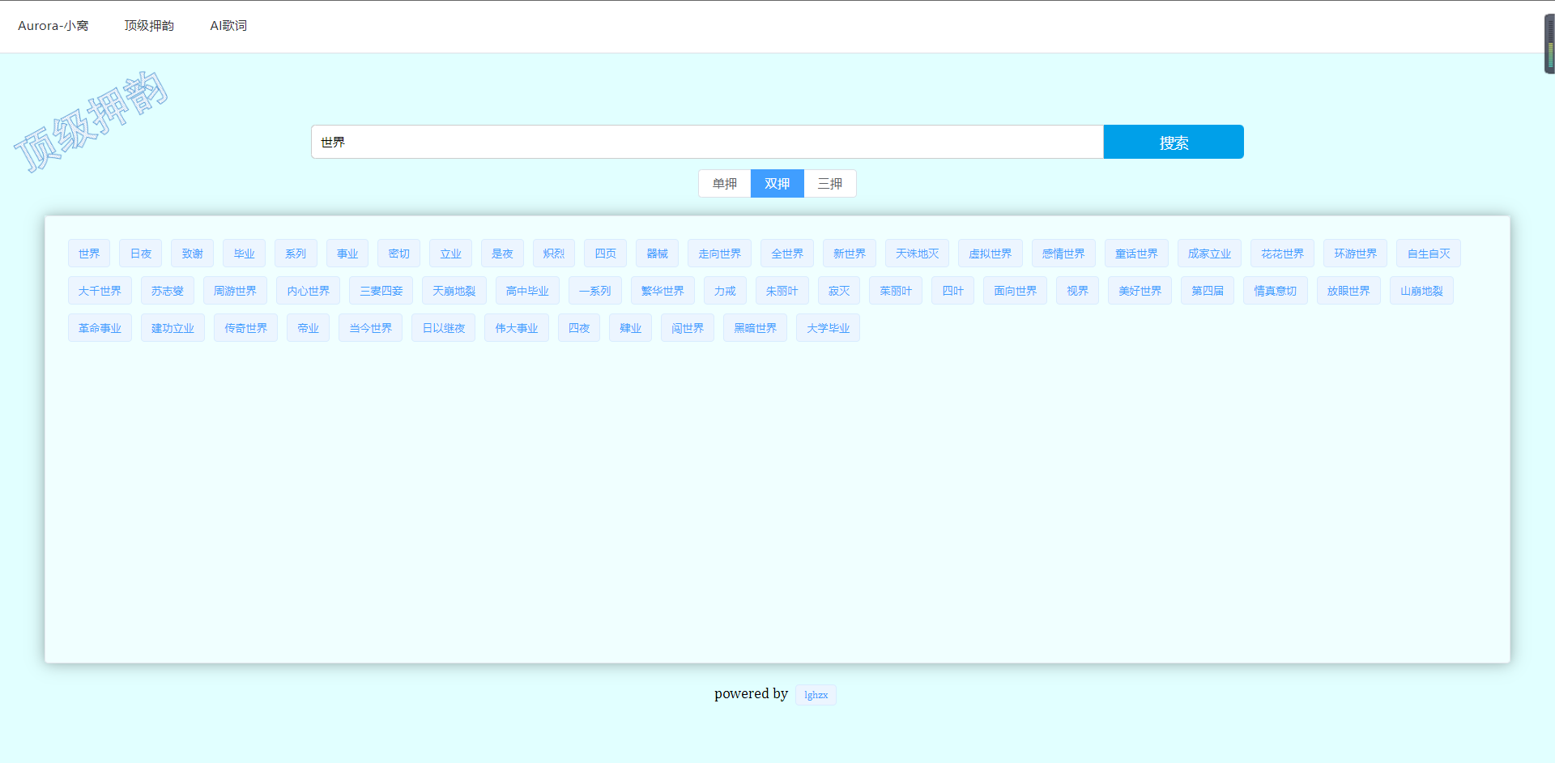Choose the 成家立业 tag
The image size is (1555, 763).
click(x=1209, y=254)
